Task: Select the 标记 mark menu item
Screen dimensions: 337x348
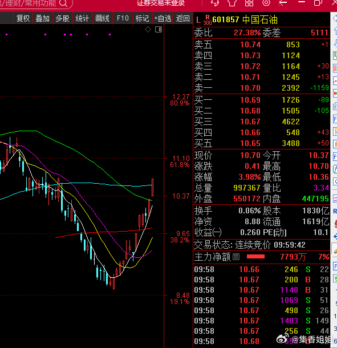Action: pyautogui.click(x=142, y=18)
